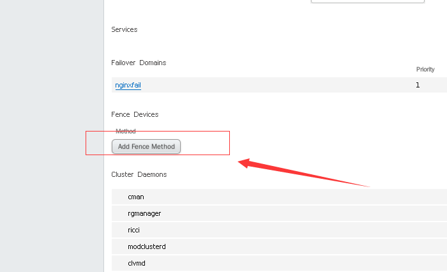Click the Method label above the button

(126, 131)
